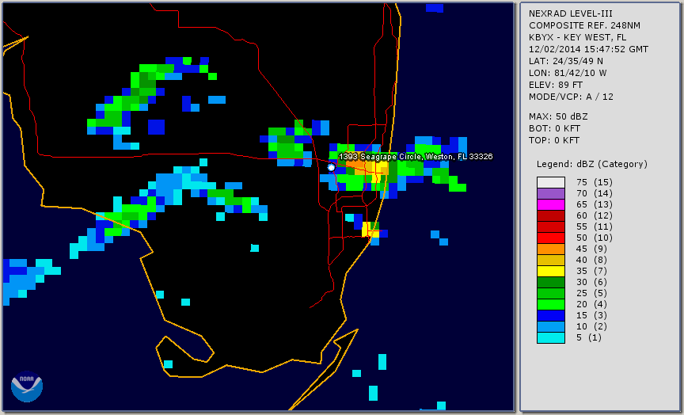Select the 5 dBZ cyan legend swatch

[551, 337]
